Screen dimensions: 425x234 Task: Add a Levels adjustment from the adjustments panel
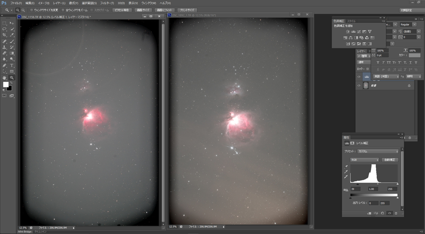point(354,31)
